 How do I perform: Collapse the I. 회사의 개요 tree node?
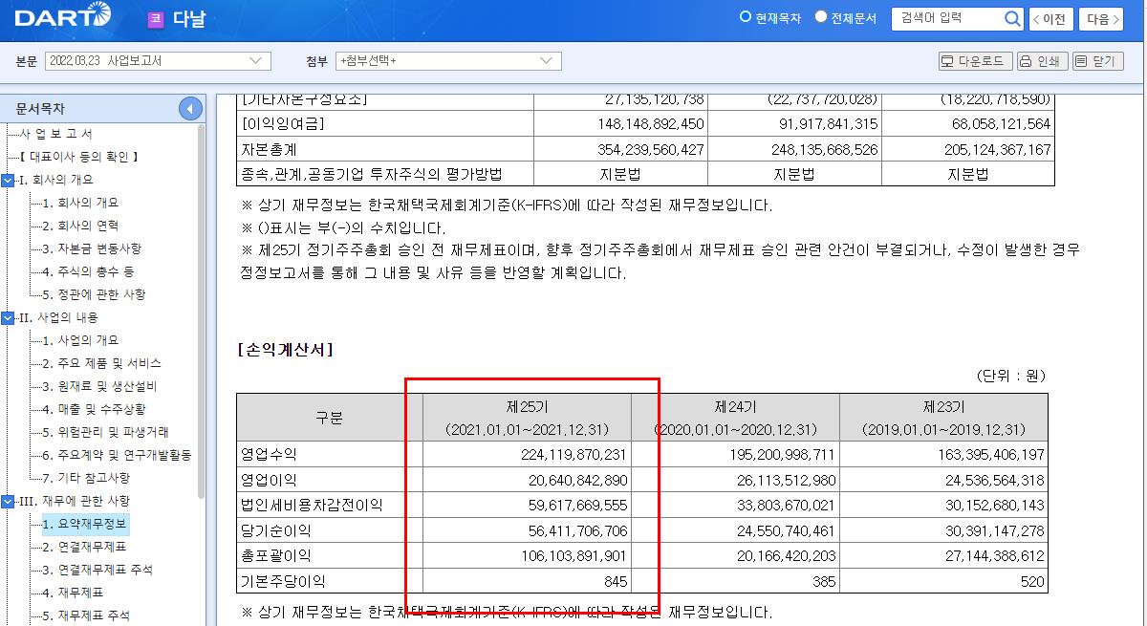[x=9, y=180]
